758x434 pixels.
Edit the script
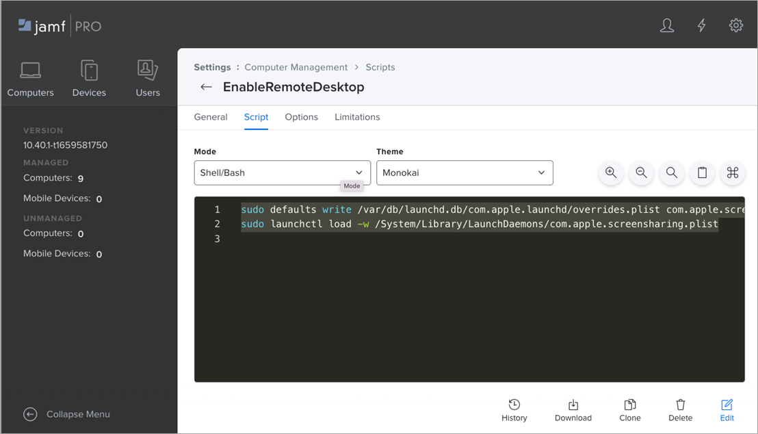tap(727, 410)
